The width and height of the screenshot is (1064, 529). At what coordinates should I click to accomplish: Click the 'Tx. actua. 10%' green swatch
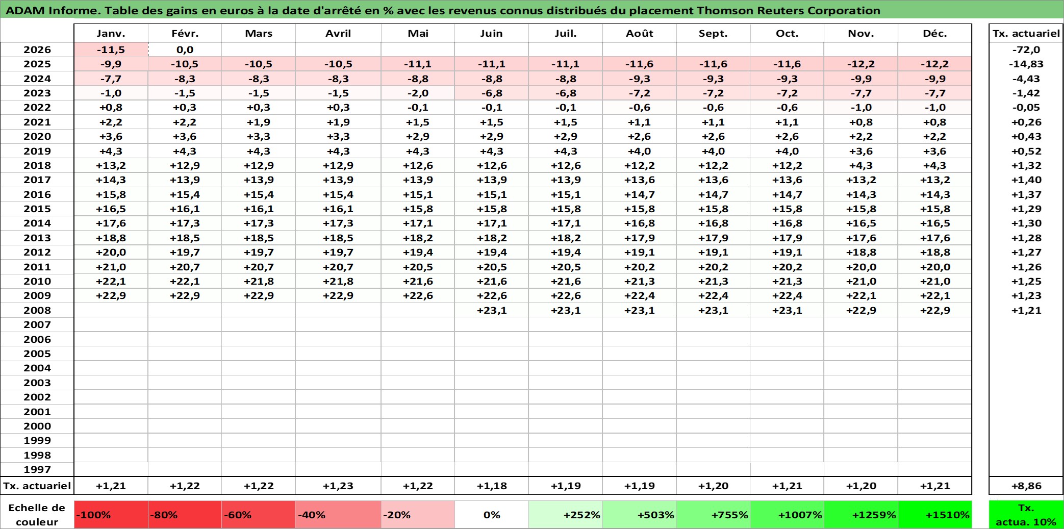click(1026, 515)
